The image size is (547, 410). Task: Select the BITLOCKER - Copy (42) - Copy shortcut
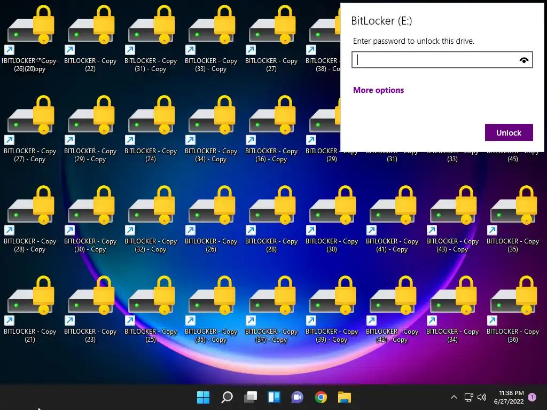pyautogui.click(x=392, y=309)
